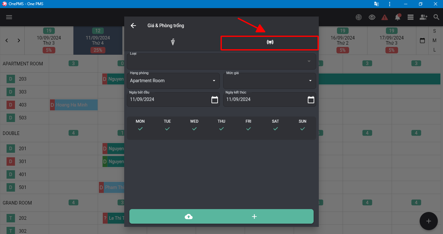Click the D status badge of room 401
Image resolution: width=443 pixels, height=234 pixels.
click(10, 174)
